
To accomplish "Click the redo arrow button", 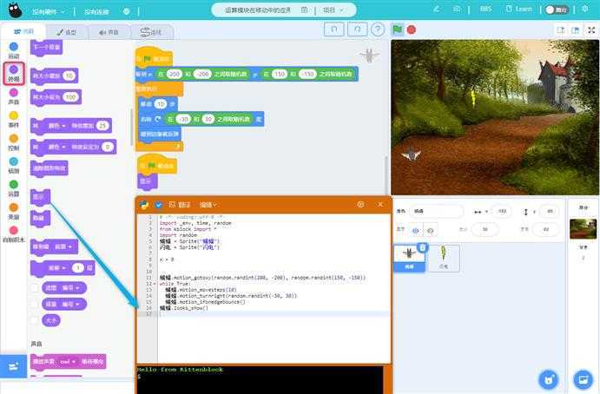I will (358, 29).
